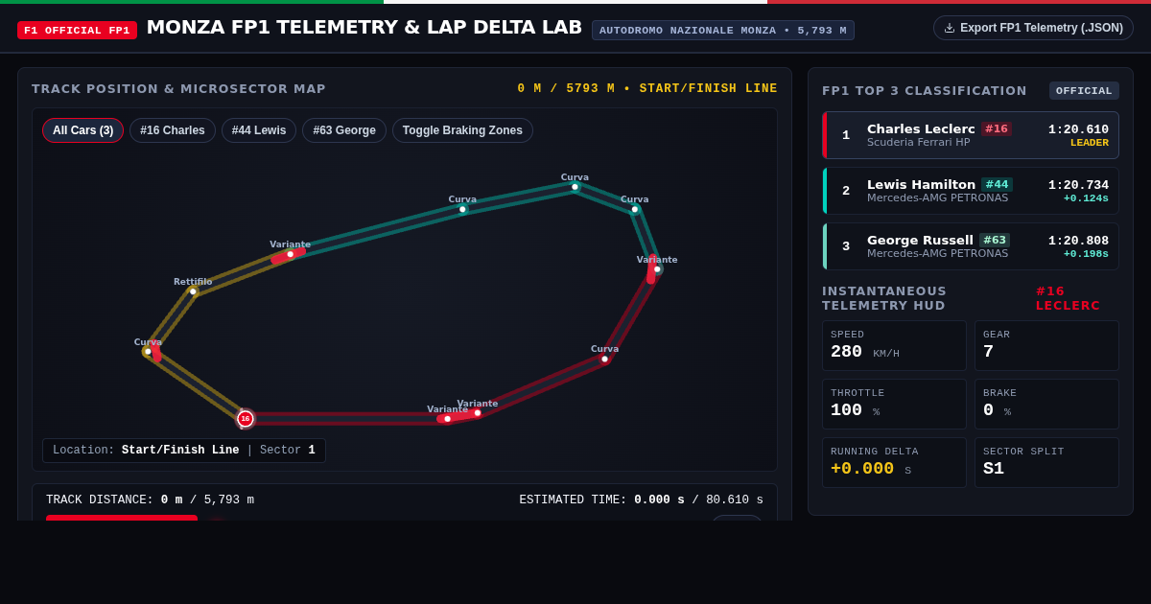This screenshot has height=604, width=1151.
Task: Click the #16 LECLERC telemetry HUD label
Action: [x=1068, y=298]
